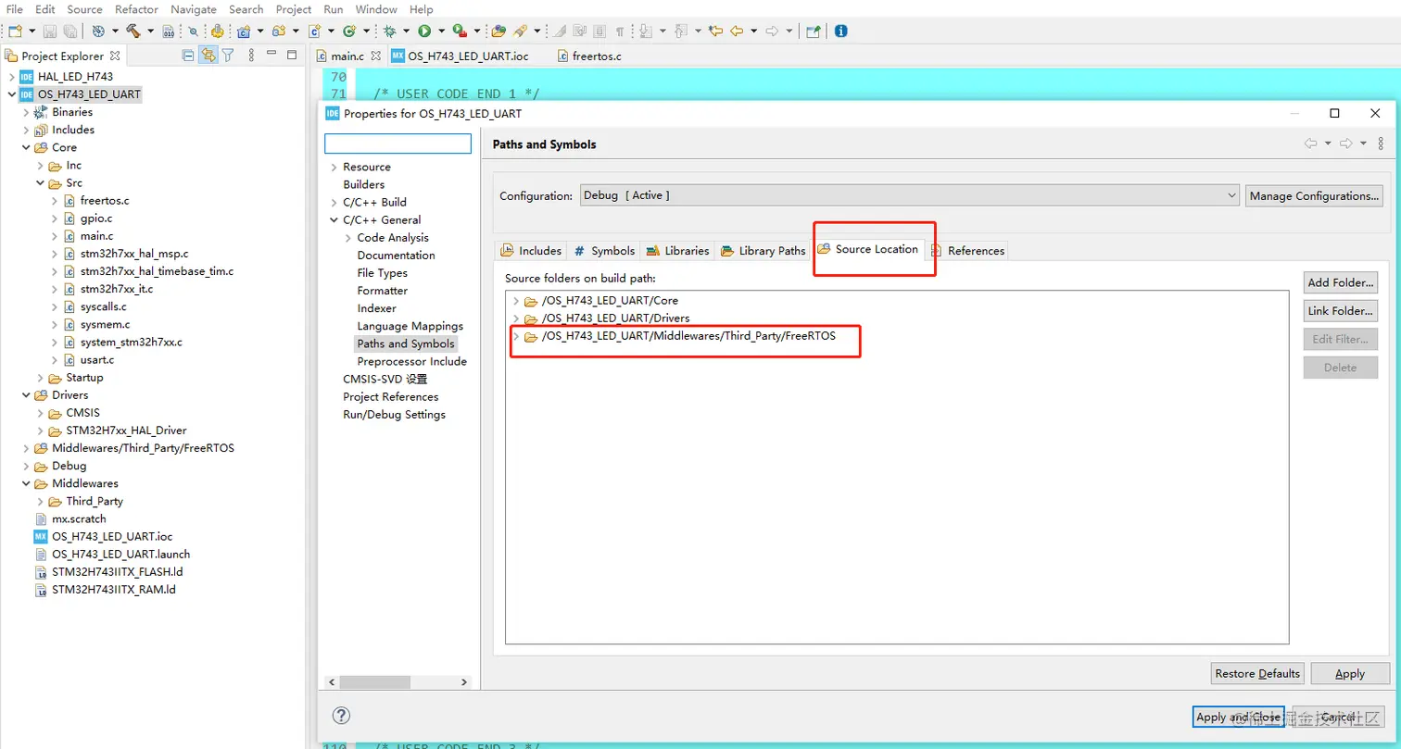Viewport: 1401px width, 749px height.
Task: Select Project References in Properties tree
Action: [x=390, y=396]
